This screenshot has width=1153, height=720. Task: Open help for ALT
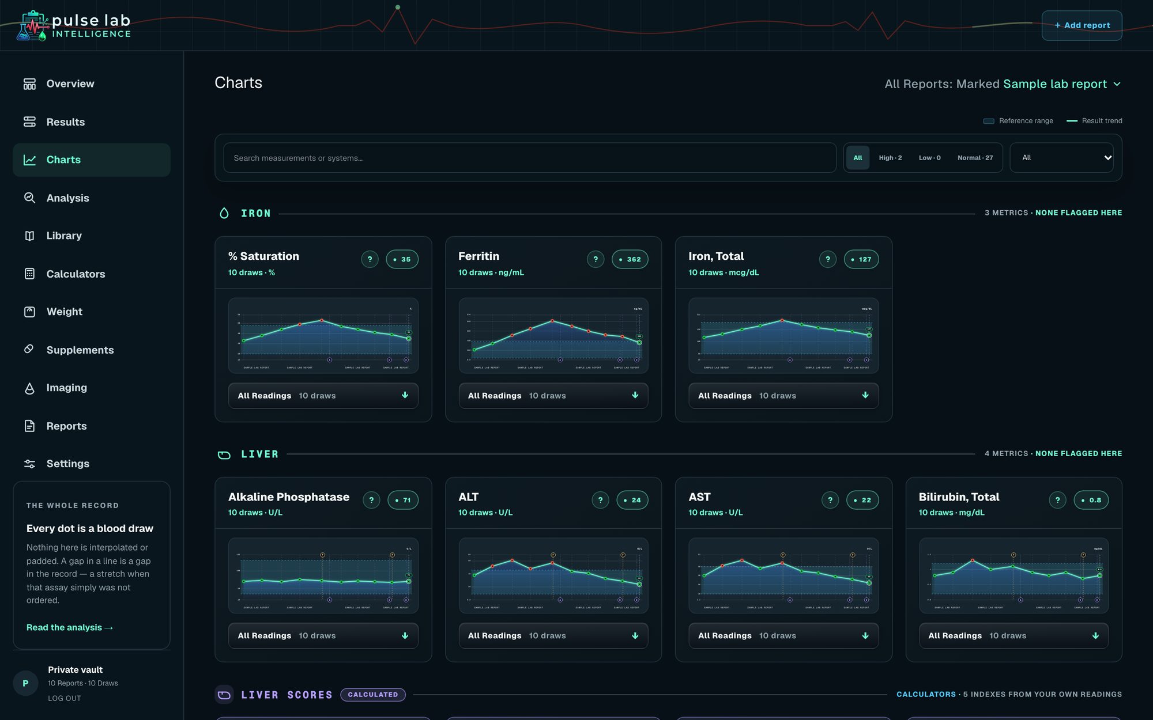600,500
